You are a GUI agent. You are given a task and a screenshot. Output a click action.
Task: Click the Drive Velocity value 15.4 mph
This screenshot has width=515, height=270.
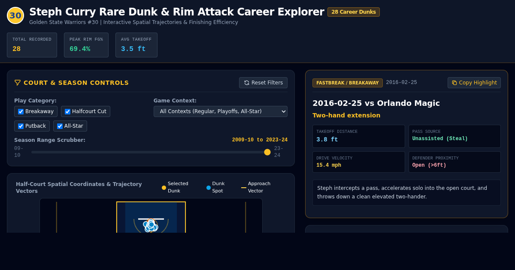(x=329, y=165)
